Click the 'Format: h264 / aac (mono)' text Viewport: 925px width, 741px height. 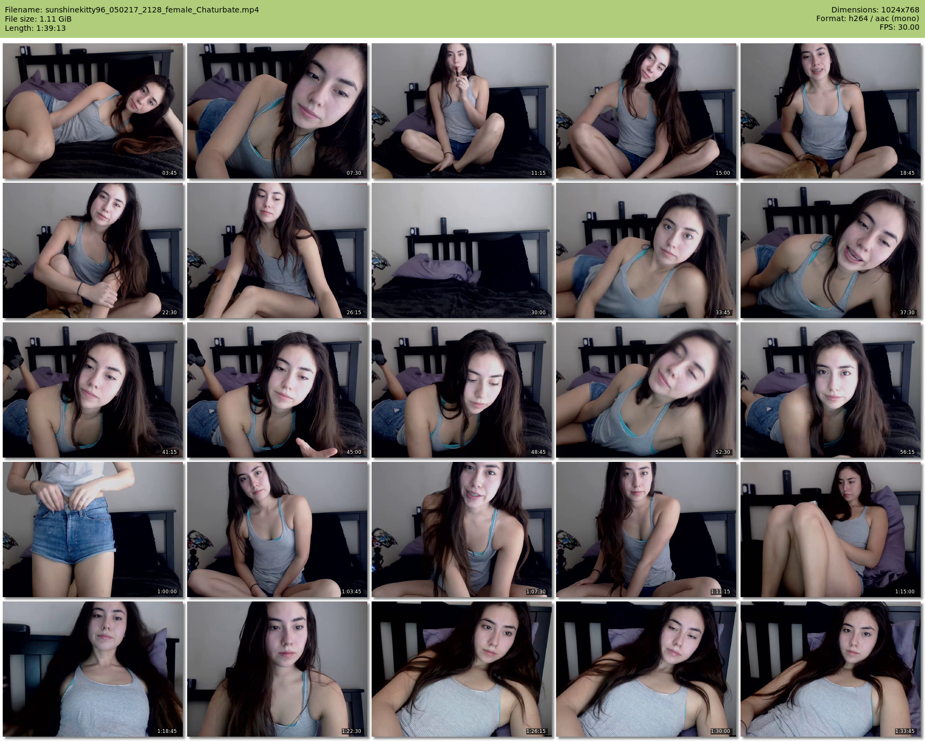click(868, 19)
